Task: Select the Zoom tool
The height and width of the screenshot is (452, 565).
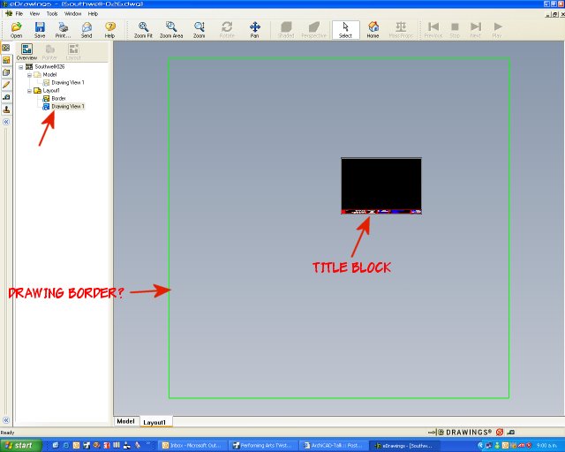Action: (199, 30)
